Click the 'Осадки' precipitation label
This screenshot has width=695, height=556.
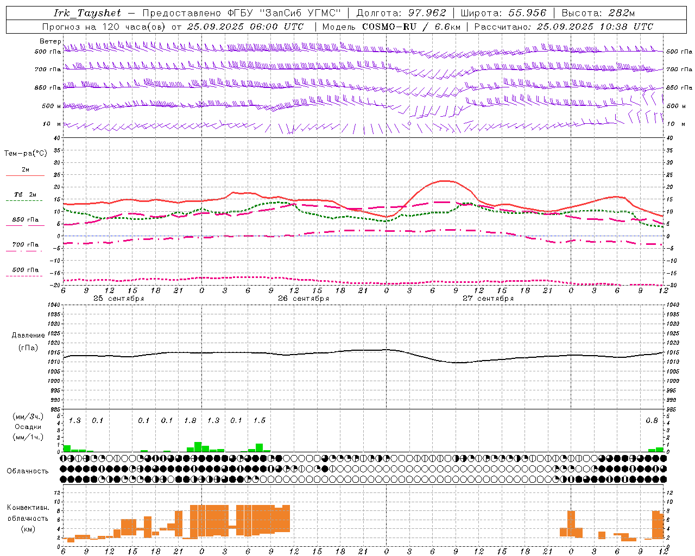click(28, 427)
